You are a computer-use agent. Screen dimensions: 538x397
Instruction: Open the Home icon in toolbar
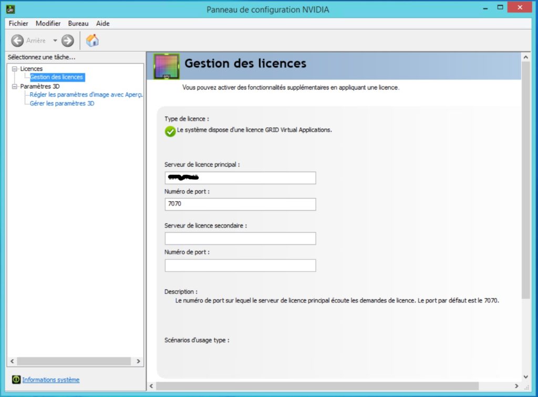pyautogui.click(x=92, y=40)
